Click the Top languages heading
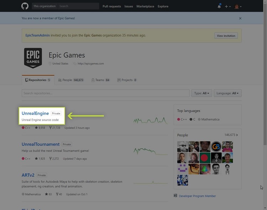This screenshot has height=210, width=267. (x=188, y=111)
